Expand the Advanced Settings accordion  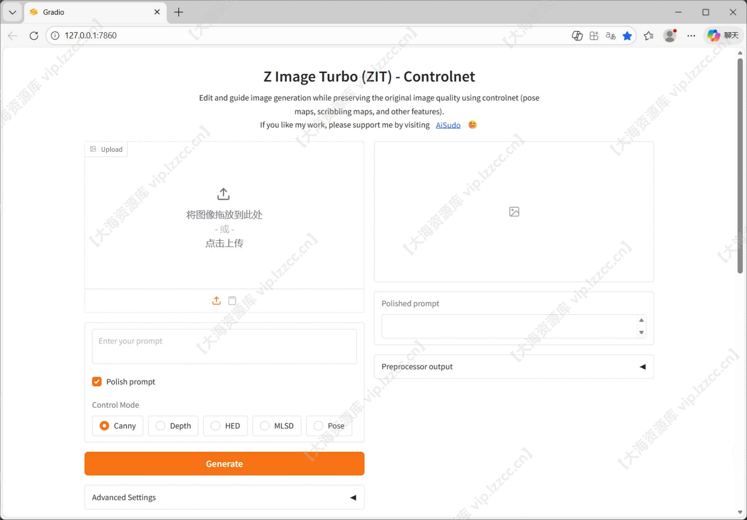[x=224, y=497]
